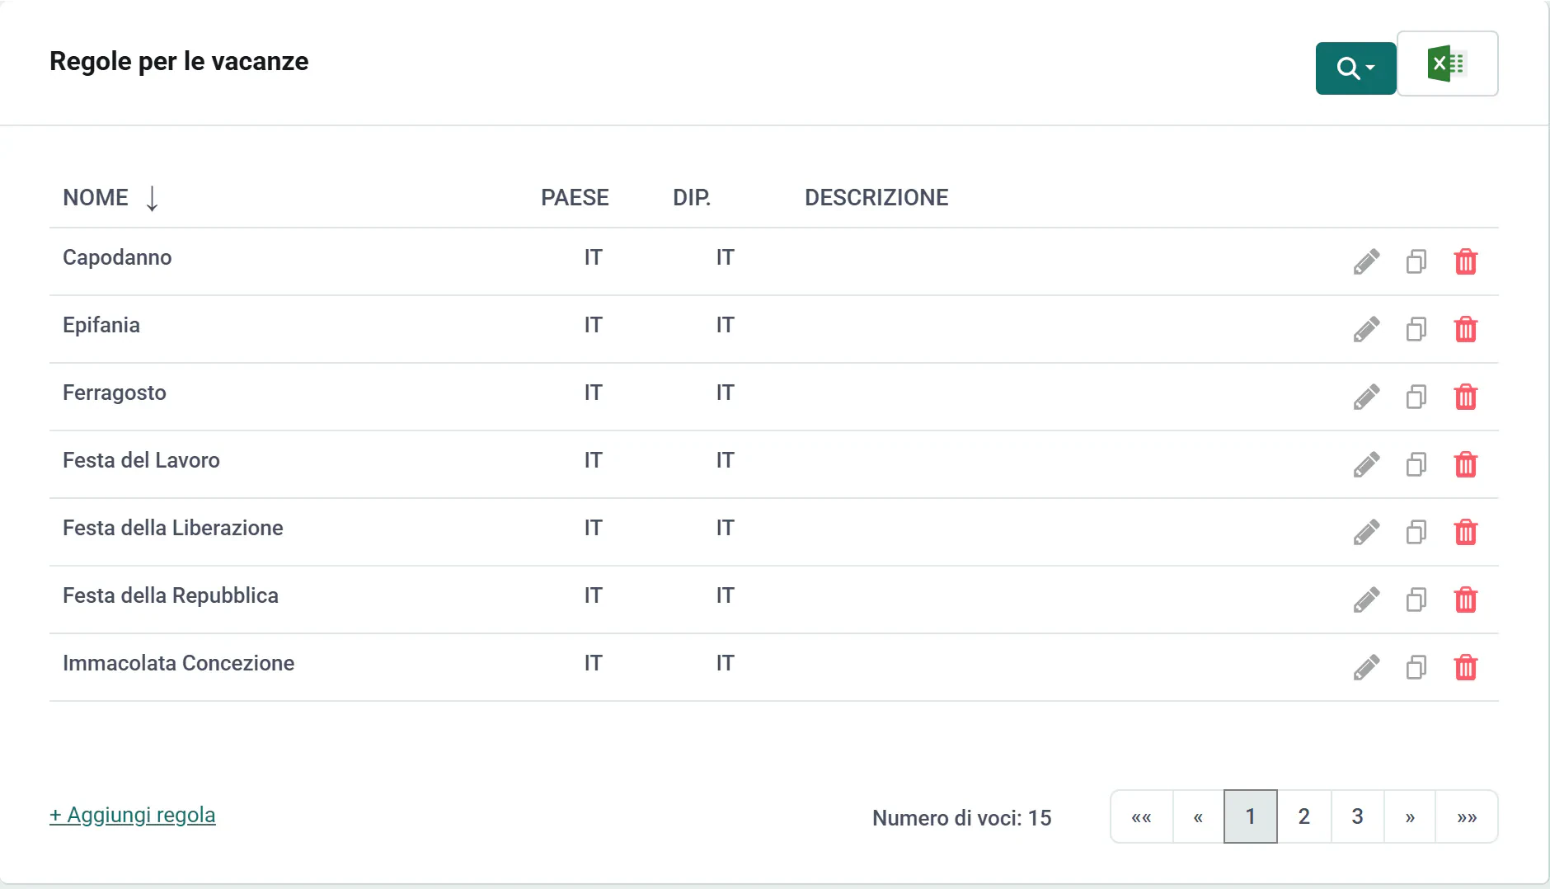
Task: Duplicate the Immacolata Concezione rule
Action: click(1416, 668)
